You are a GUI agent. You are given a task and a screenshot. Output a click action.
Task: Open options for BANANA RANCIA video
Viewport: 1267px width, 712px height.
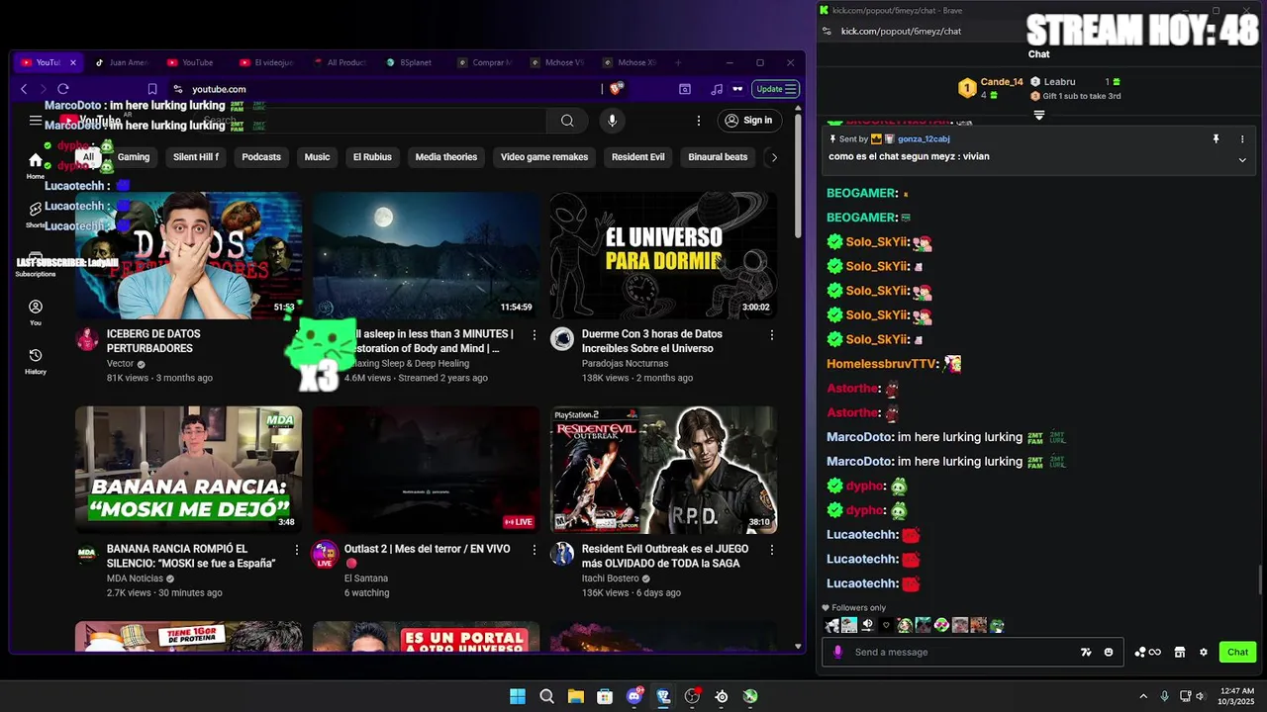[x=297, y=550]
